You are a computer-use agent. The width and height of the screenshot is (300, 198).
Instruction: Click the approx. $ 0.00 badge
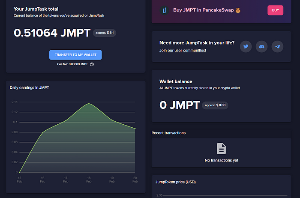215,105
